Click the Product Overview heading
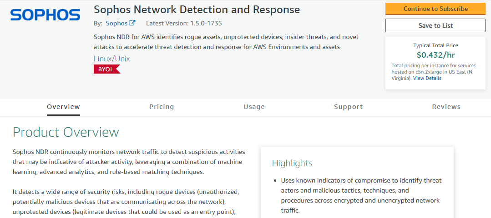 pos(66,132)
